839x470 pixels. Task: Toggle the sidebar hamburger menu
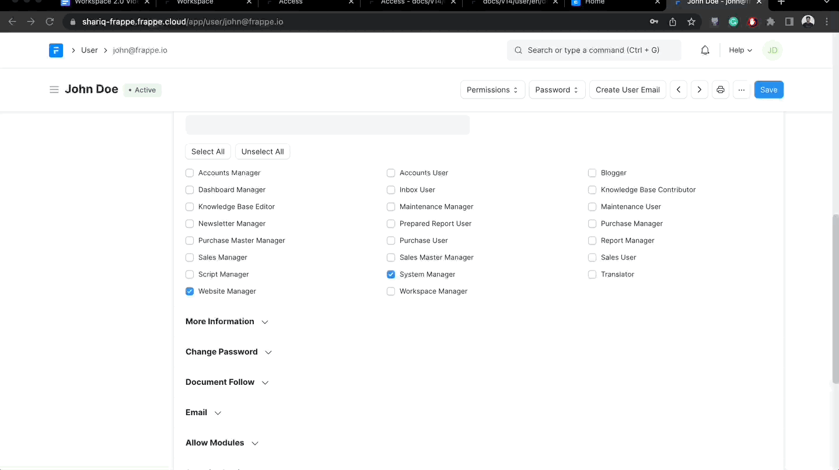point(54,90)
